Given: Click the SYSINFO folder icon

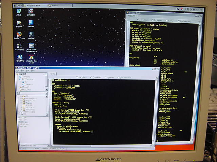Looking at the screenshot, I should (24, 105).
